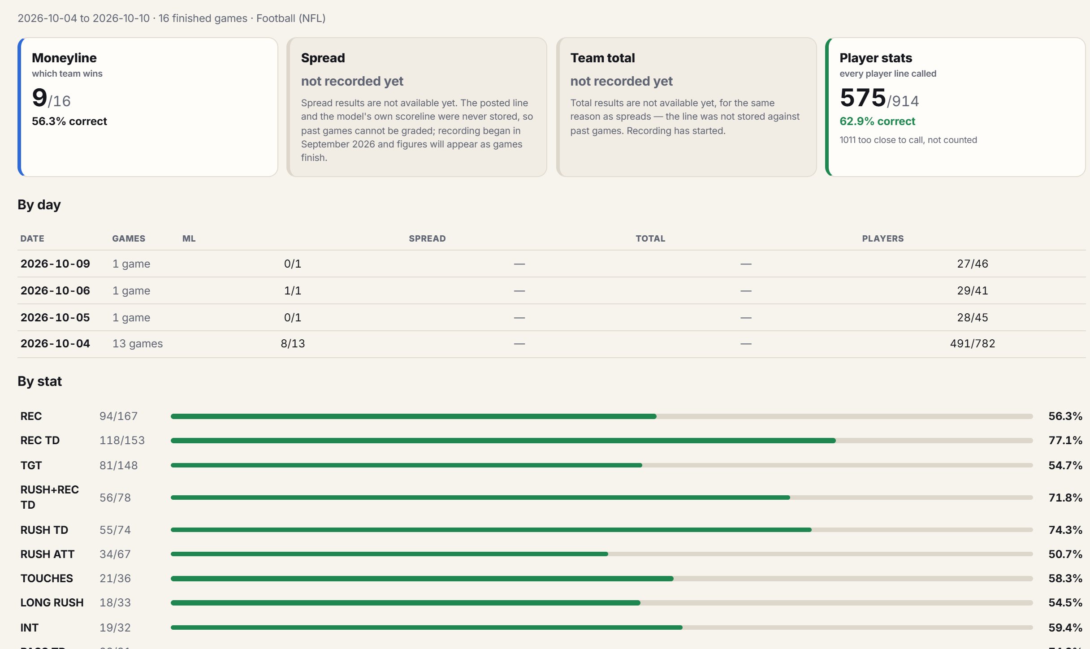Image resolution: width=1090 pixels, height=649 pixels.
Task: Click the '118/153' count value
Action: point(122,441)
